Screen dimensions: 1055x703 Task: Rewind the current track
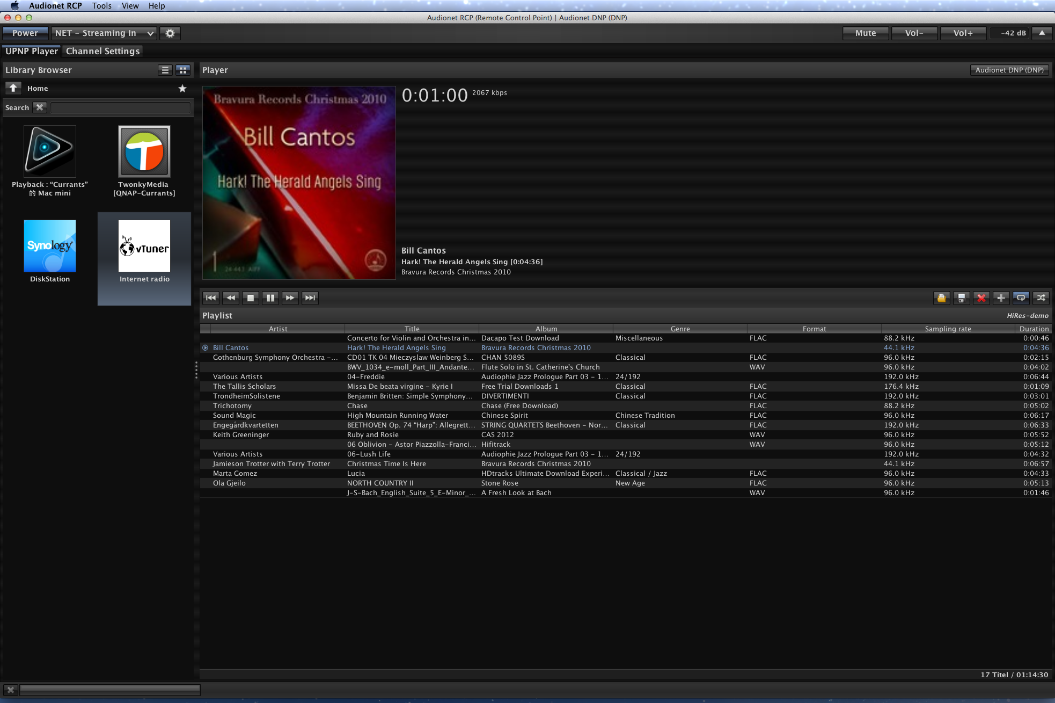coord(231,298)
